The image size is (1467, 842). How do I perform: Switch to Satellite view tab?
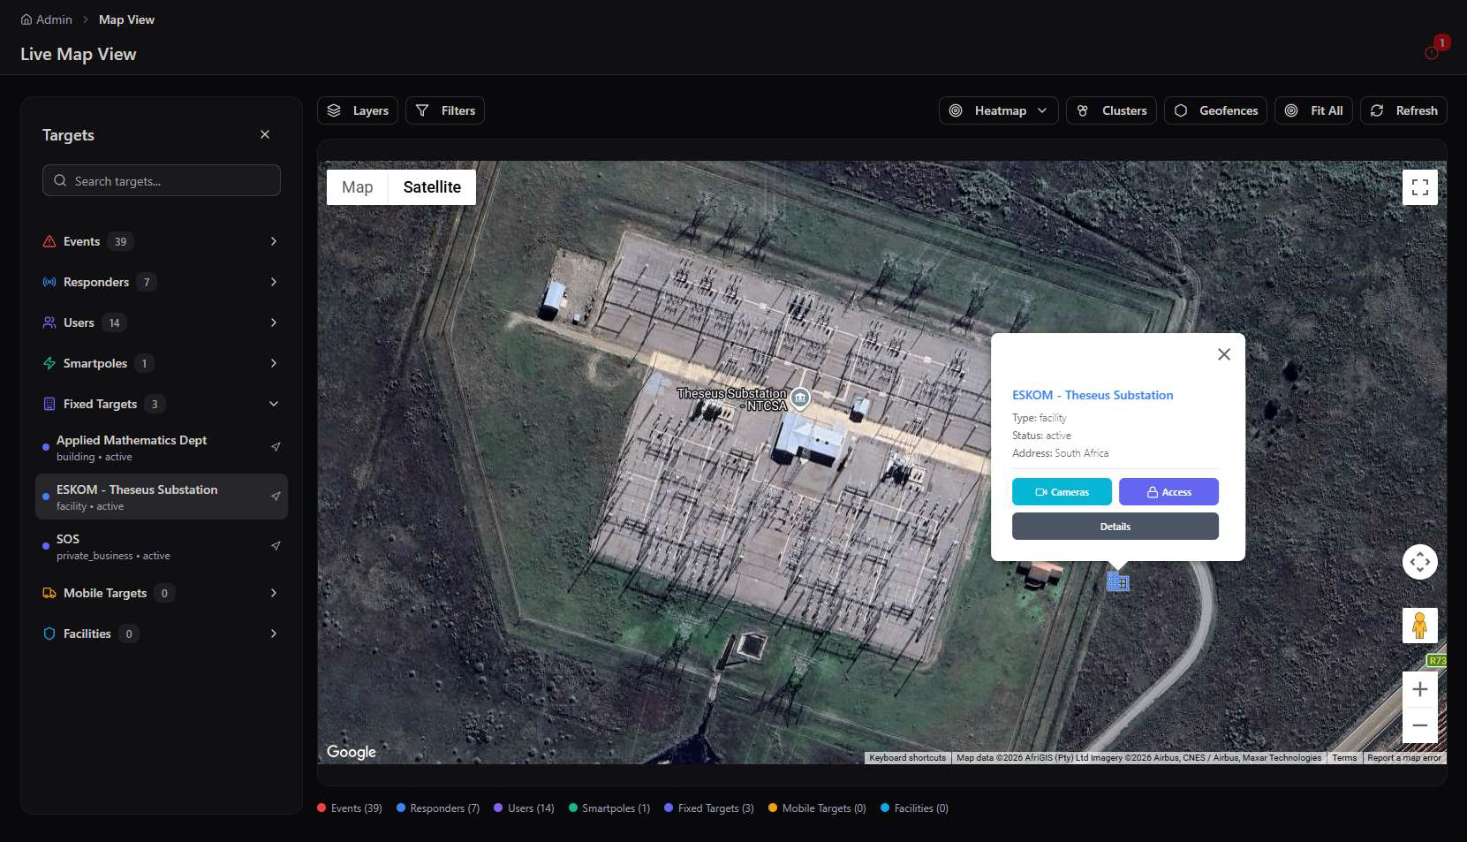432,187
